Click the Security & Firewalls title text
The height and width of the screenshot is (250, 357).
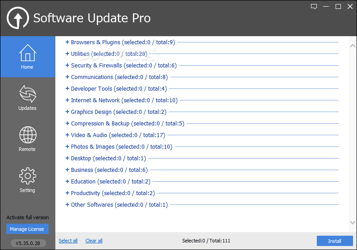click(x=124, y=66)
